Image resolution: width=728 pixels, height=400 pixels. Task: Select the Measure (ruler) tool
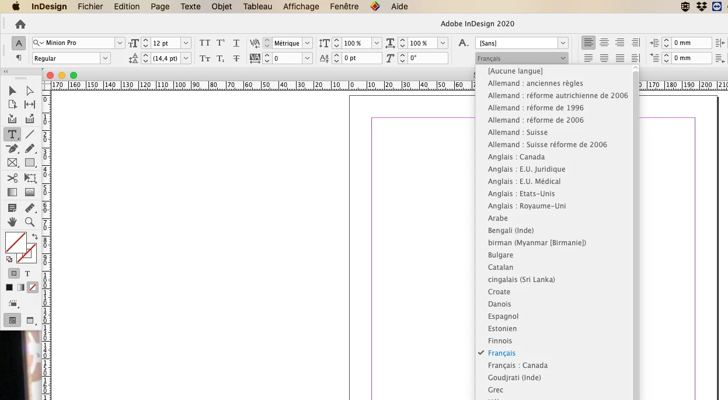(30, 208)
